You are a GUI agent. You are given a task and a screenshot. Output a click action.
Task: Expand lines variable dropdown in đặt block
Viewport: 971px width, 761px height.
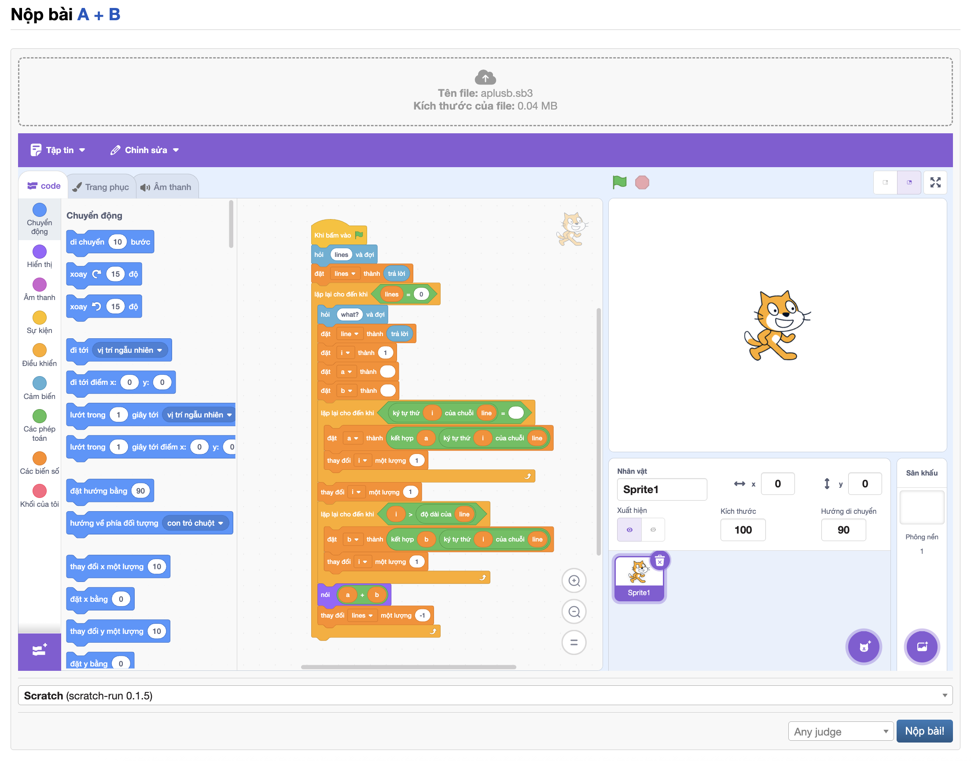coord(345,274)
